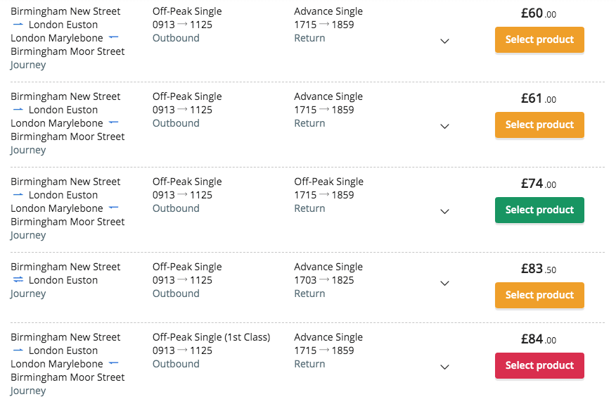Viewport: 616px width, 404px height.
Task: Expand details of the £61.00 fare
Action: [444, 126]
